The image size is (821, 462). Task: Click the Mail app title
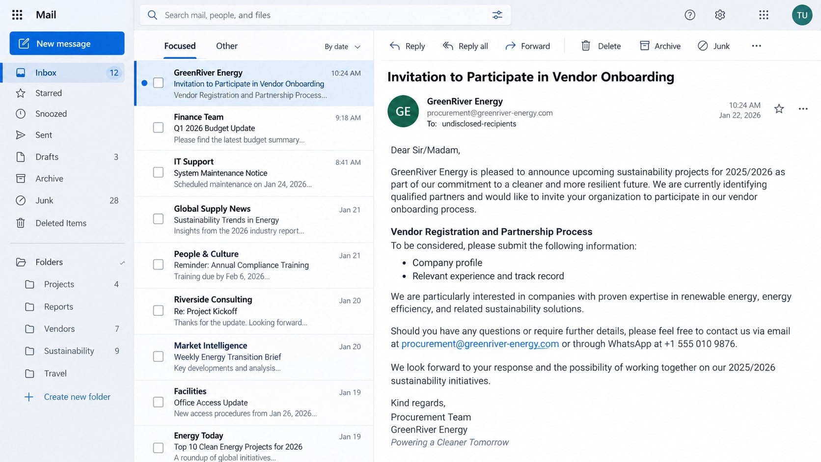point(46,15)
